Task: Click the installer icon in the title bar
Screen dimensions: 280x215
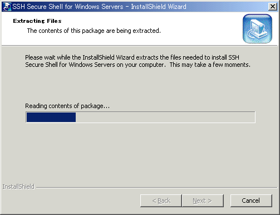Action: click(7, 7)
